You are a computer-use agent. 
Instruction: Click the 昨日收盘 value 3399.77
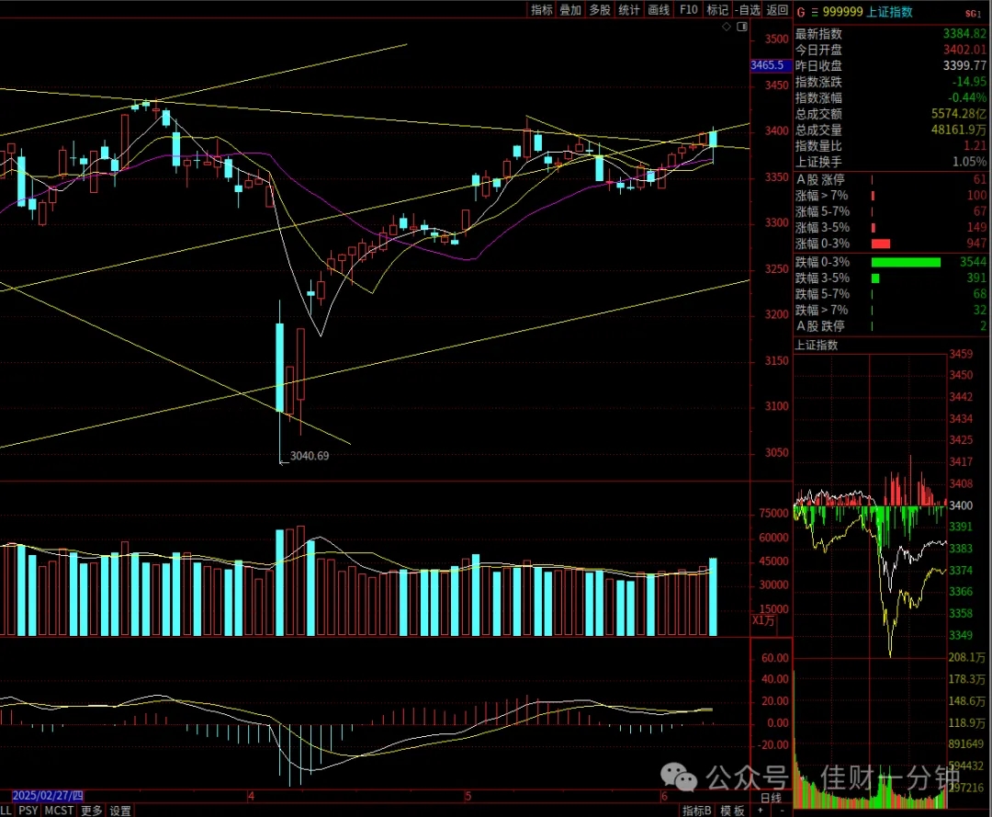point(964,65)
